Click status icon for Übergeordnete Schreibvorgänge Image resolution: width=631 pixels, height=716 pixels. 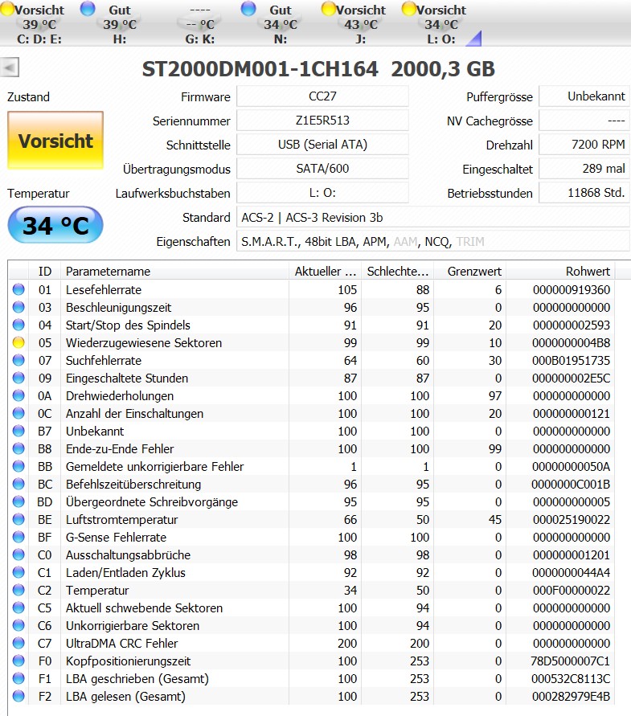click(x=18, y=501)
